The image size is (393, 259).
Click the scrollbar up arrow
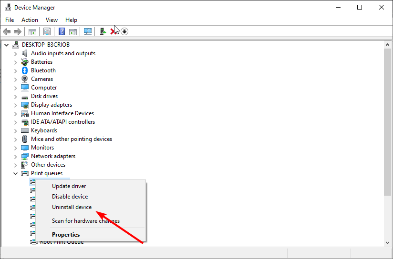pyautogui.click(x=387, y=45)
